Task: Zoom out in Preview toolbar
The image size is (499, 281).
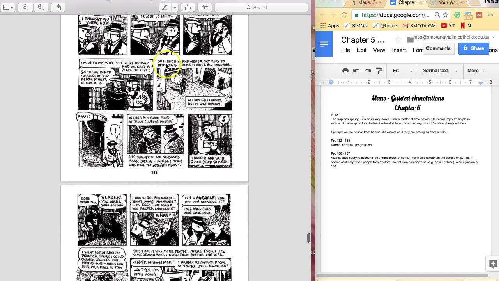Action: point(26,7)
